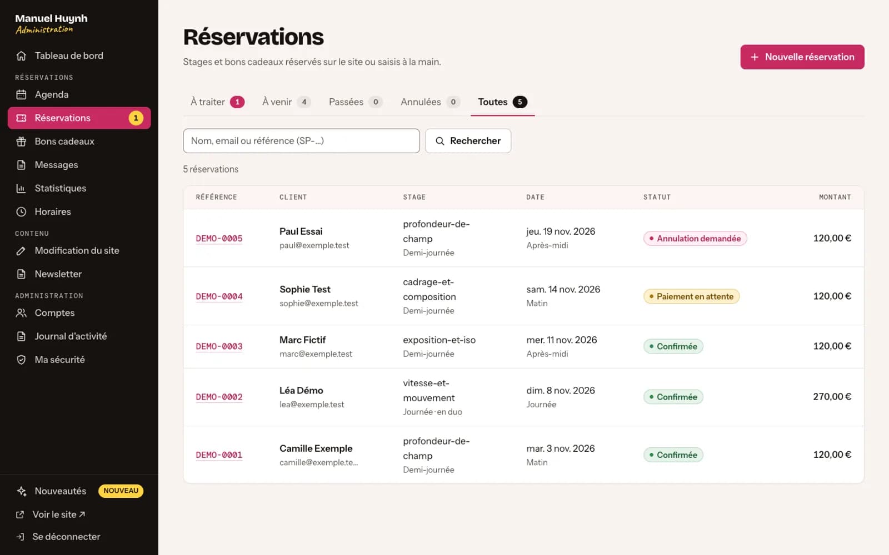
Task: Open reservation DEMO-0003
Action: (219, 346)
